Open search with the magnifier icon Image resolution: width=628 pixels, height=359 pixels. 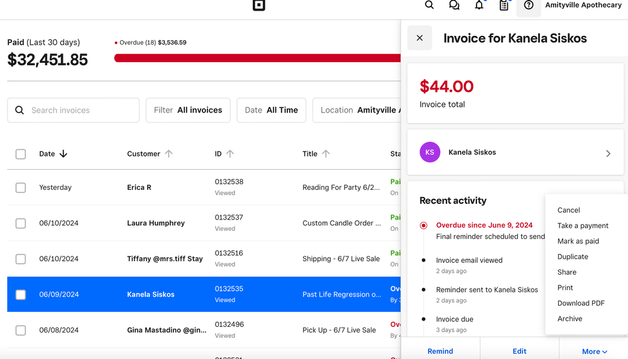coord(429,5)
